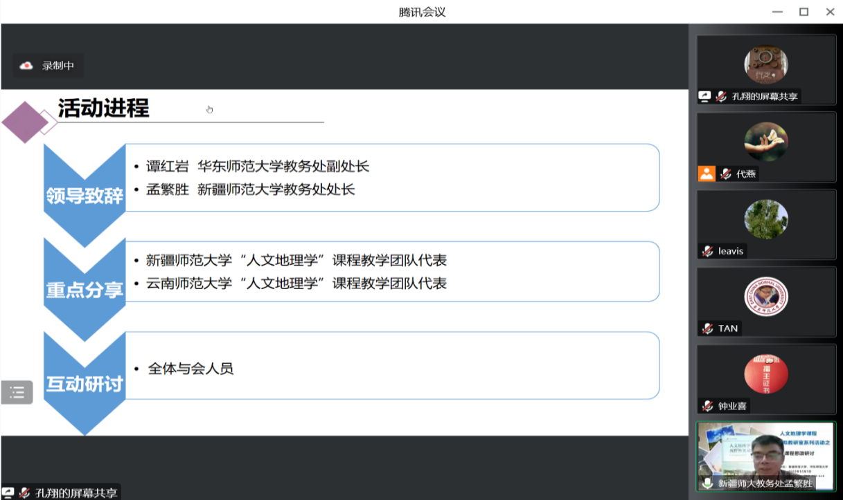Click the cloud recording icon
The width and height of the screenshot is (843, 500).
(26, 66)
